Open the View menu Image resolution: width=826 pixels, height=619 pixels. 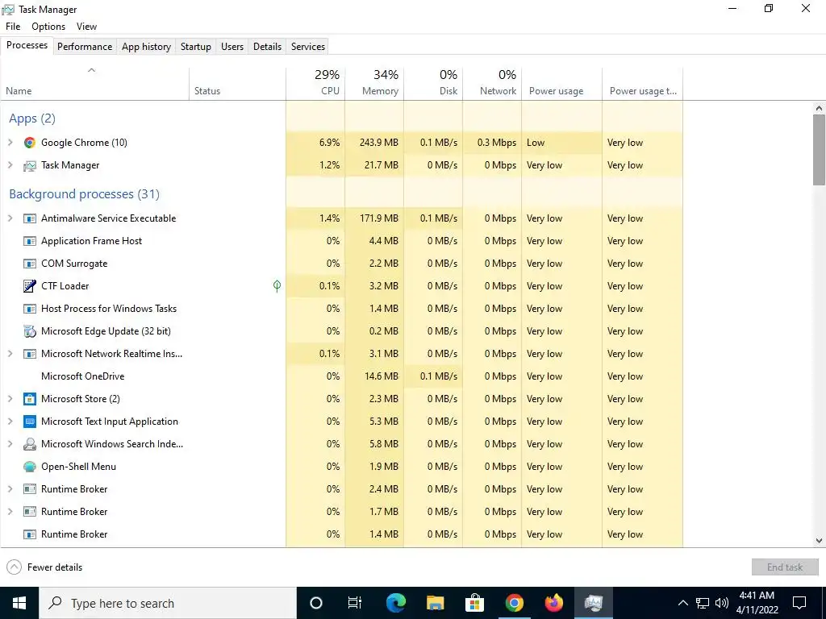coord(86,27)
